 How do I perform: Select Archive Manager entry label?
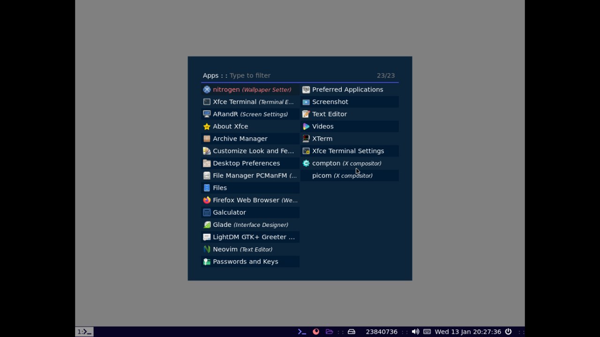pos(240,139)
